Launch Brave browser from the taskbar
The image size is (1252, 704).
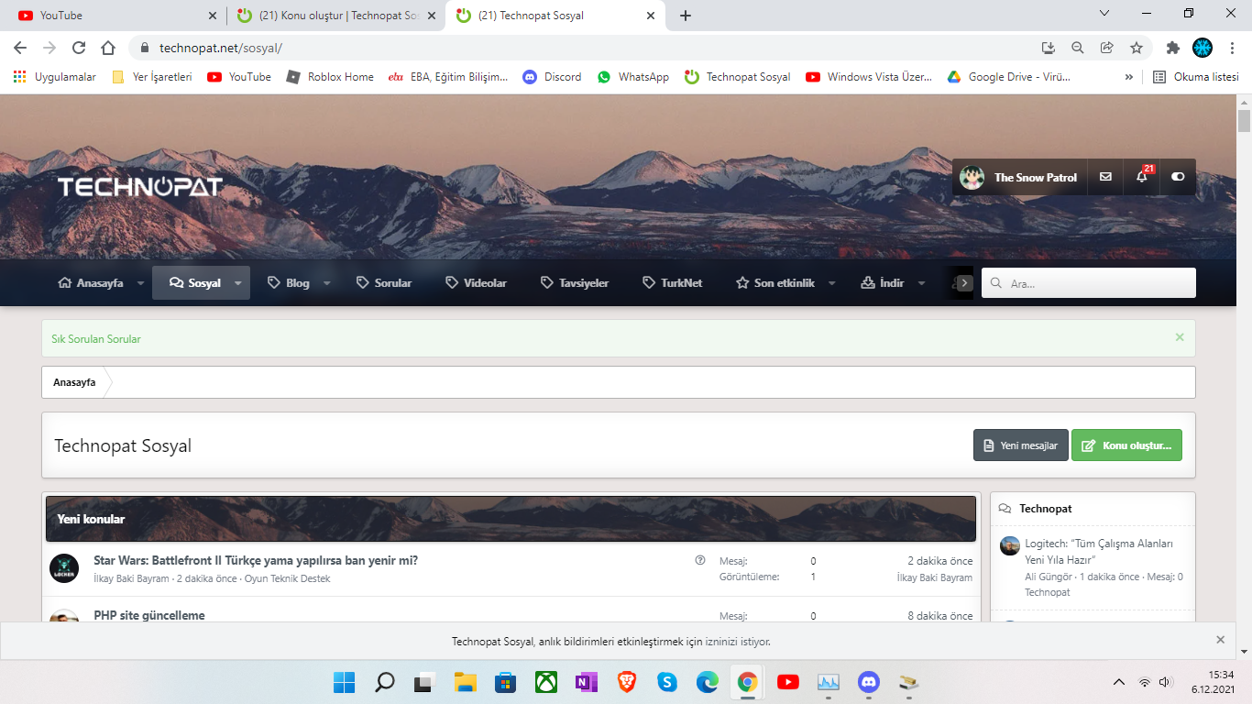pos(627,682)
